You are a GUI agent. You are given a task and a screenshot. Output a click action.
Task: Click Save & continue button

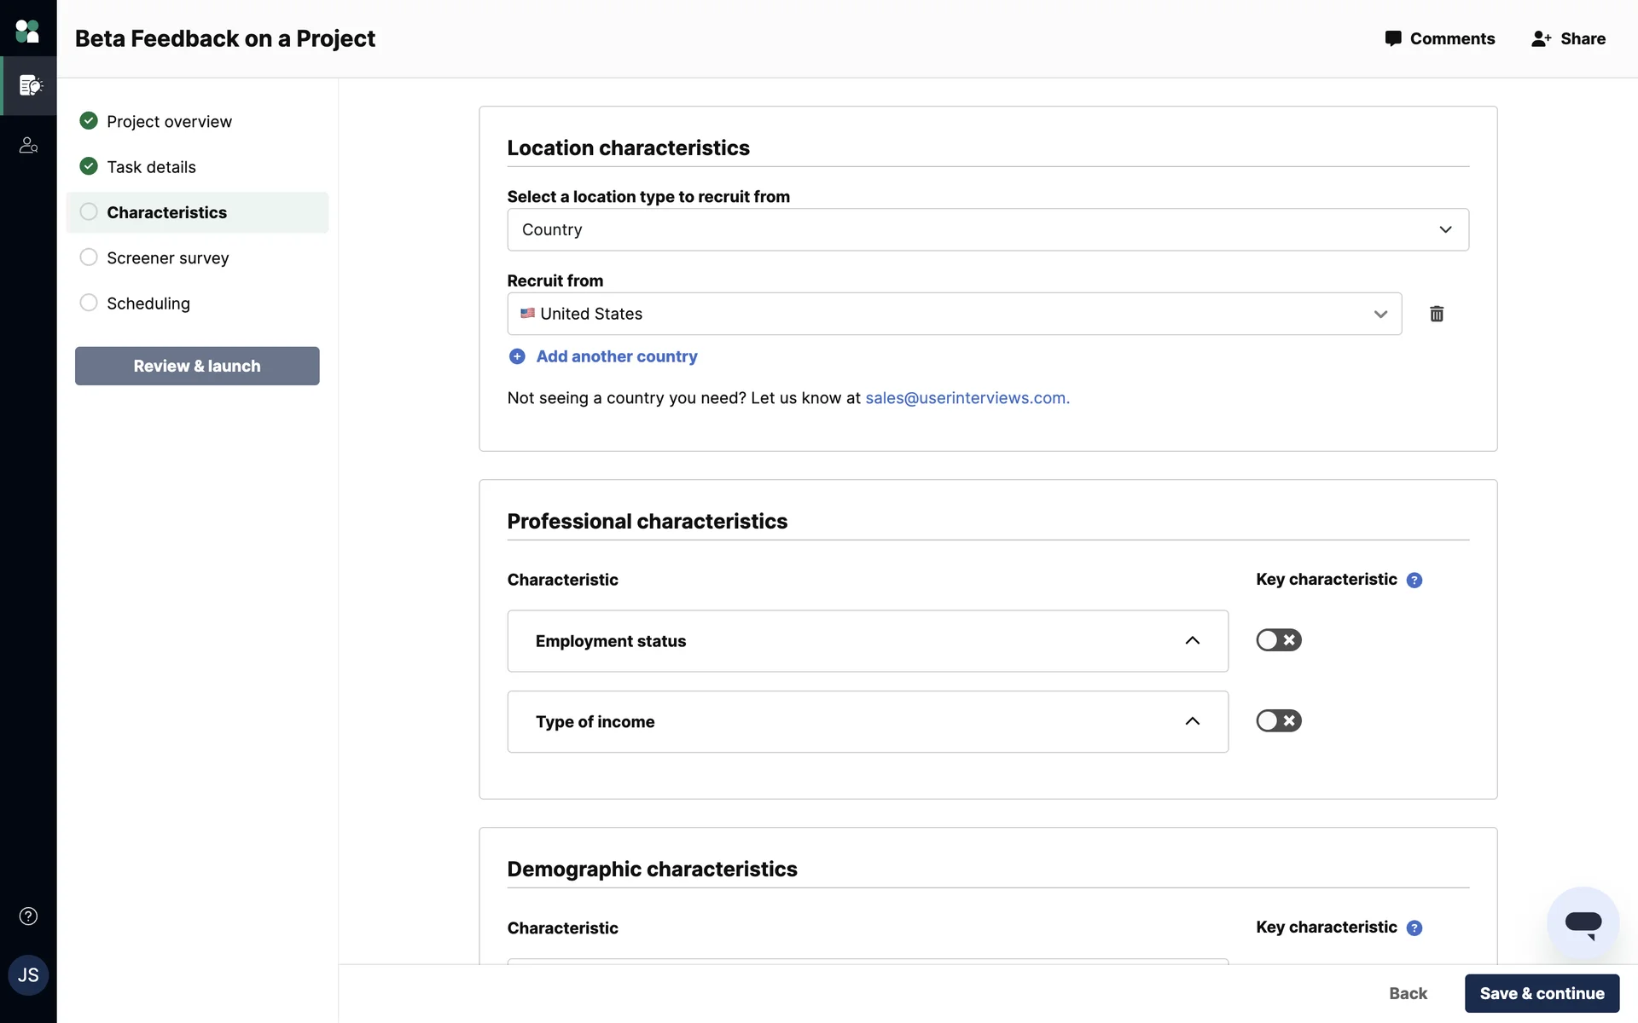[1542, 993]
